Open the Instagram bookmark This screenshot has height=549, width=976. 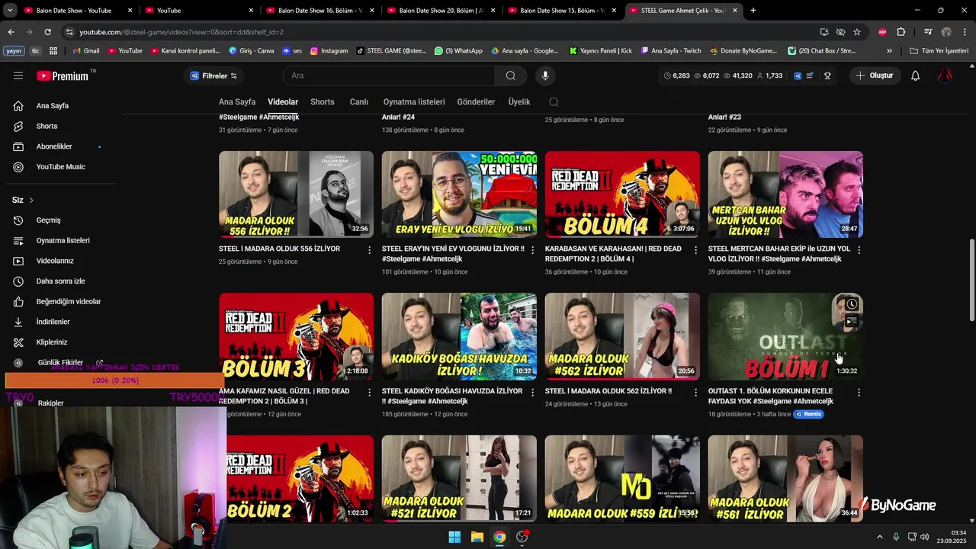[x=329, y=51]
